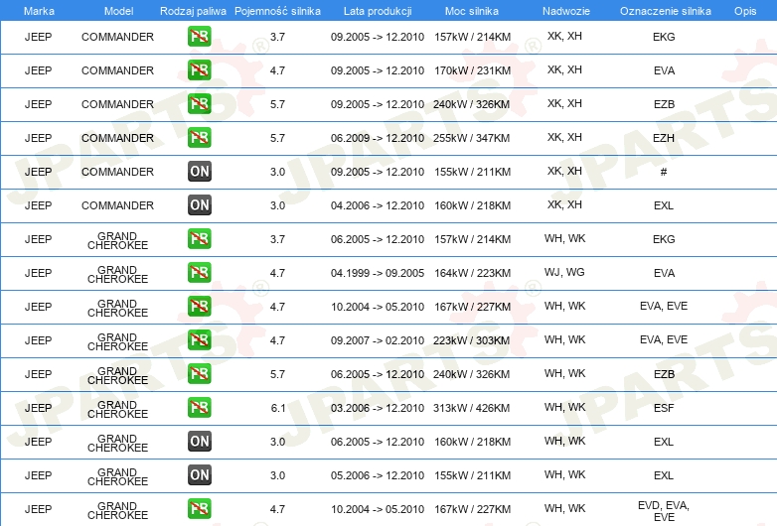Click power value 170kW / 231KM
Image resolution: width=777 pixels, height=526 pixels.
[x=472, y=70]
